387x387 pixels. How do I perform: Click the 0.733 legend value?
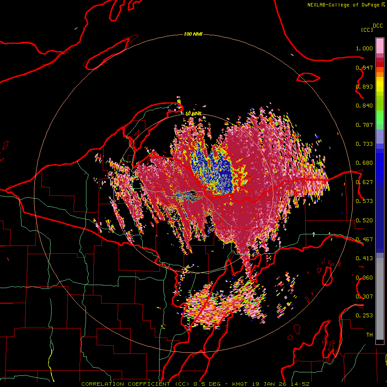pos(364,144)
